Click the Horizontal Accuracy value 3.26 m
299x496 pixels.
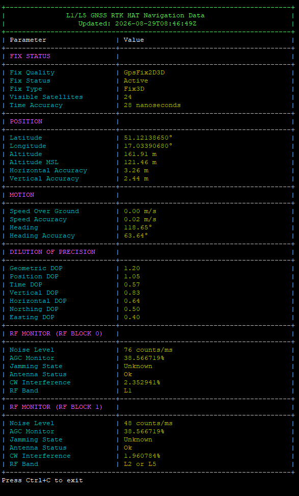(x=136, y=170)
